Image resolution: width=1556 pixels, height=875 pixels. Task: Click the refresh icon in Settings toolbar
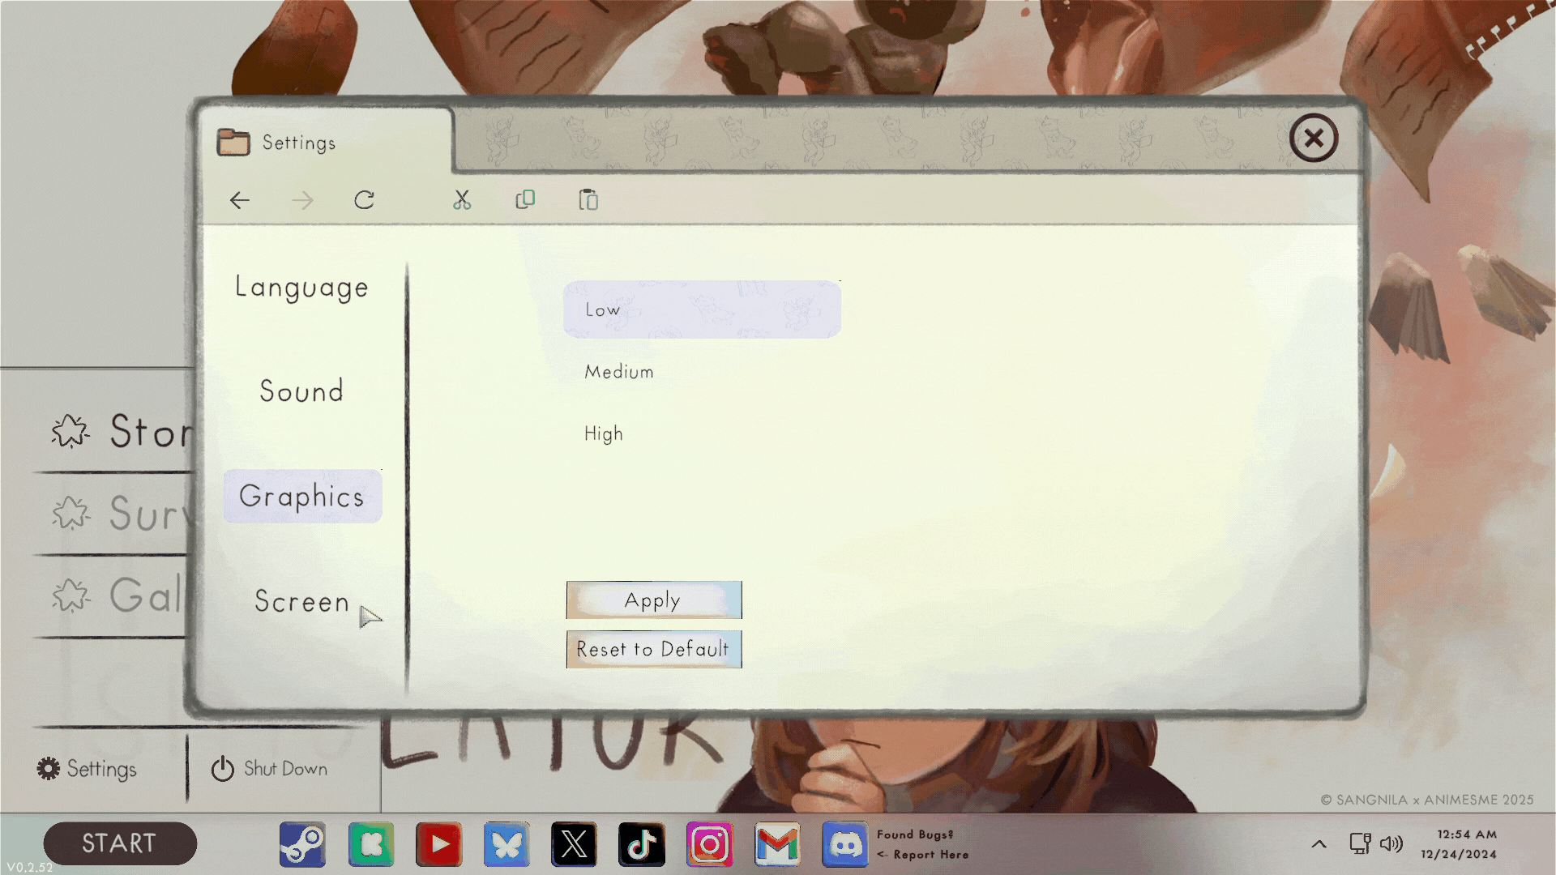364,200
